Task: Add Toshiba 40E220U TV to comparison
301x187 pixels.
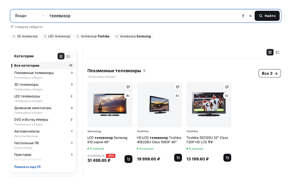Action: [177, 95]
